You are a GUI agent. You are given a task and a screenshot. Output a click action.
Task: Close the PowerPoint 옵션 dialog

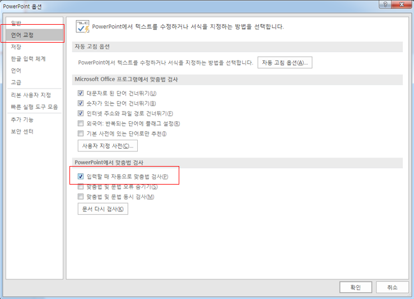click(x=401, y=4)
